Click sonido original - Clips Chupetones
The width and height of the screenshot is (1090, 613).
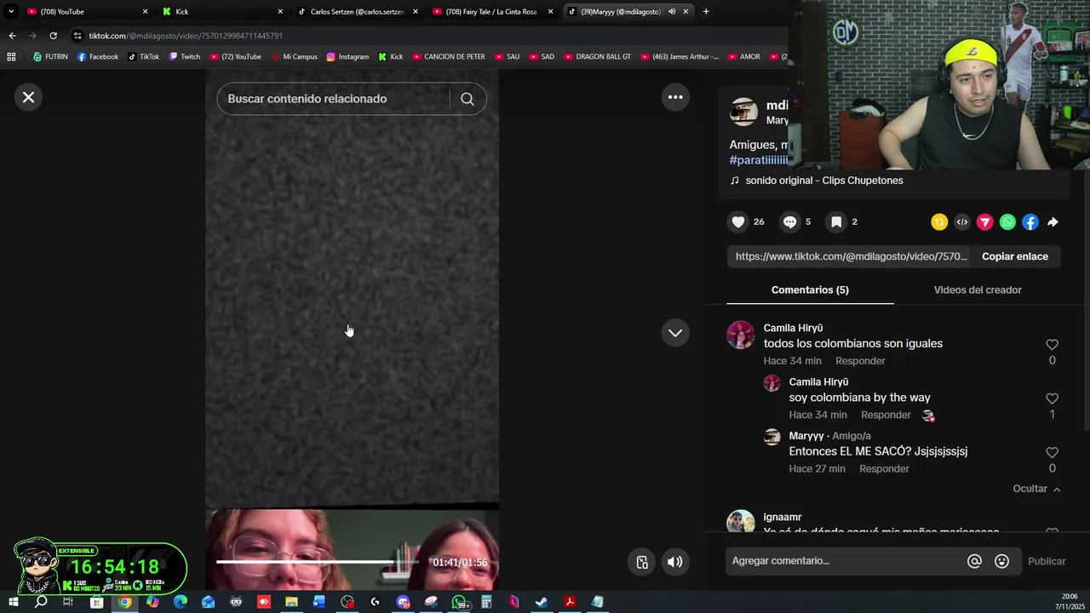pos(824,180)
